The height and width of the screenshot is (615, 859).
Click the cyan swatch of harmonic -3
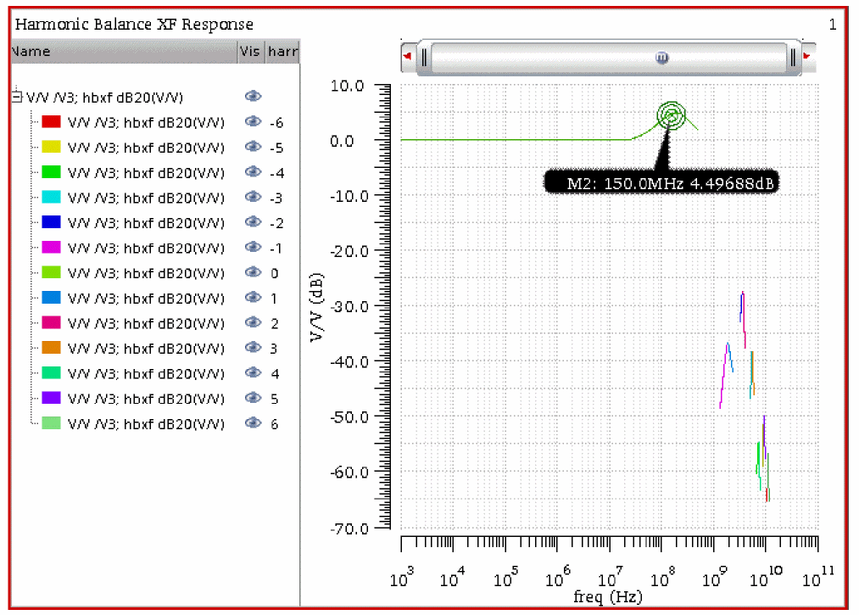(x=51, y=197)
